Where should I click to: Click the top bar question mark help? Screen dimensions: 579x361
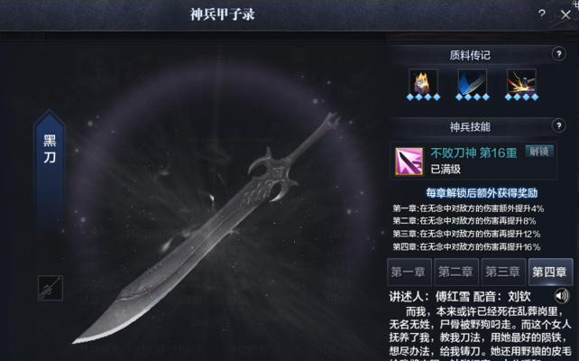click(x=541, y=14)
